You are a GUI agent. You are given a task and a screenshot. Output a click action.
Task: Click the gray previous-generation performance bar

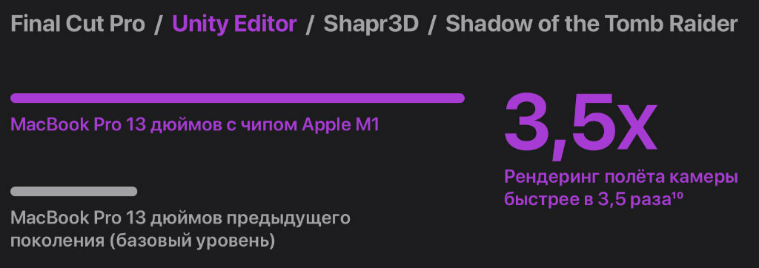[x=73, y=192]
